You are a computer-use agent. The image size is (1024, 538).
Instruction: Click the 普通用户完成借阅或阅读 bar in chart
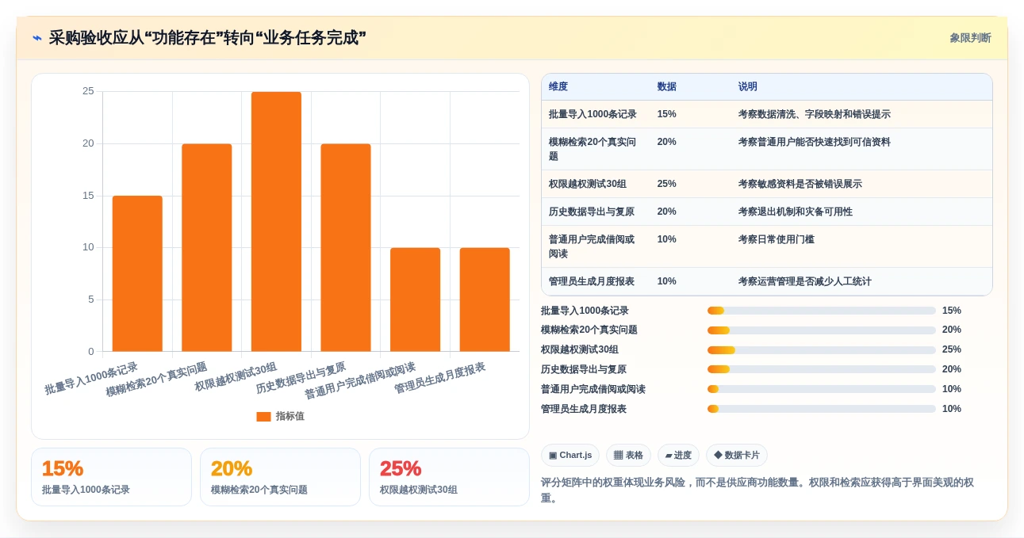[x=415, y=300]
